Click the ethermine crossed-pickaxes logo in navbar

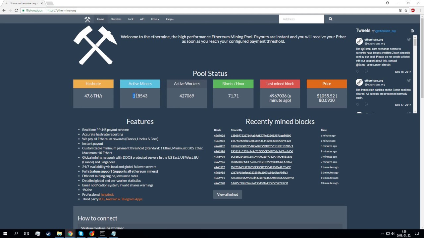pos(87,19)
